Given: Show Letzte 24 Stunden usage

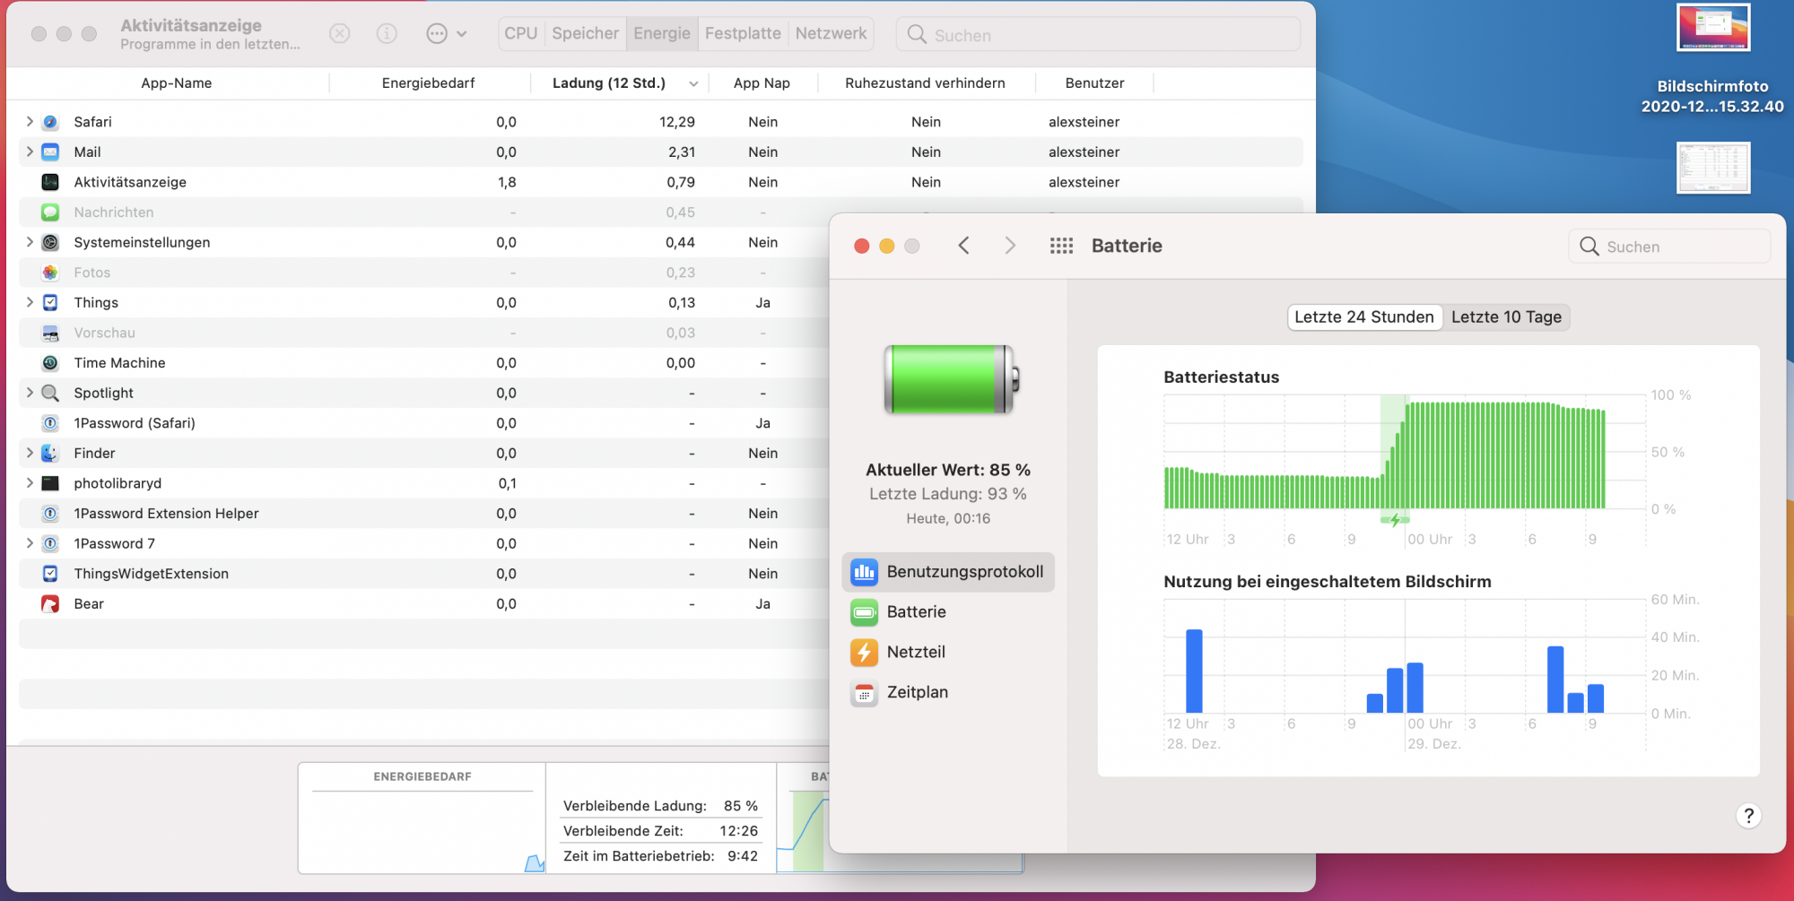Looking at the screenshot, I should click(x=1364, y=317).
